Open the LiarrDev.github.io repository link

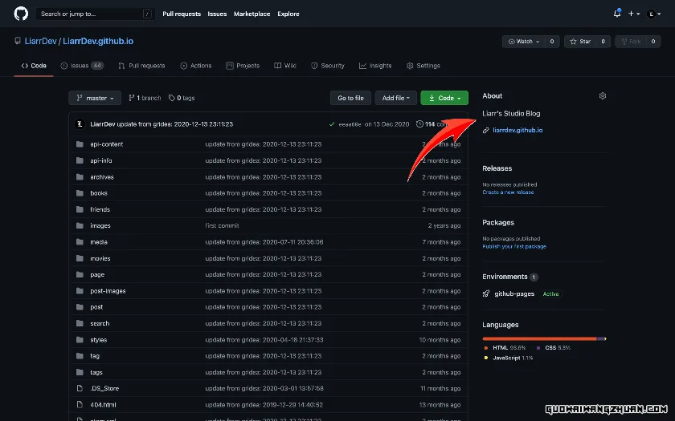[x=98, y=41]
